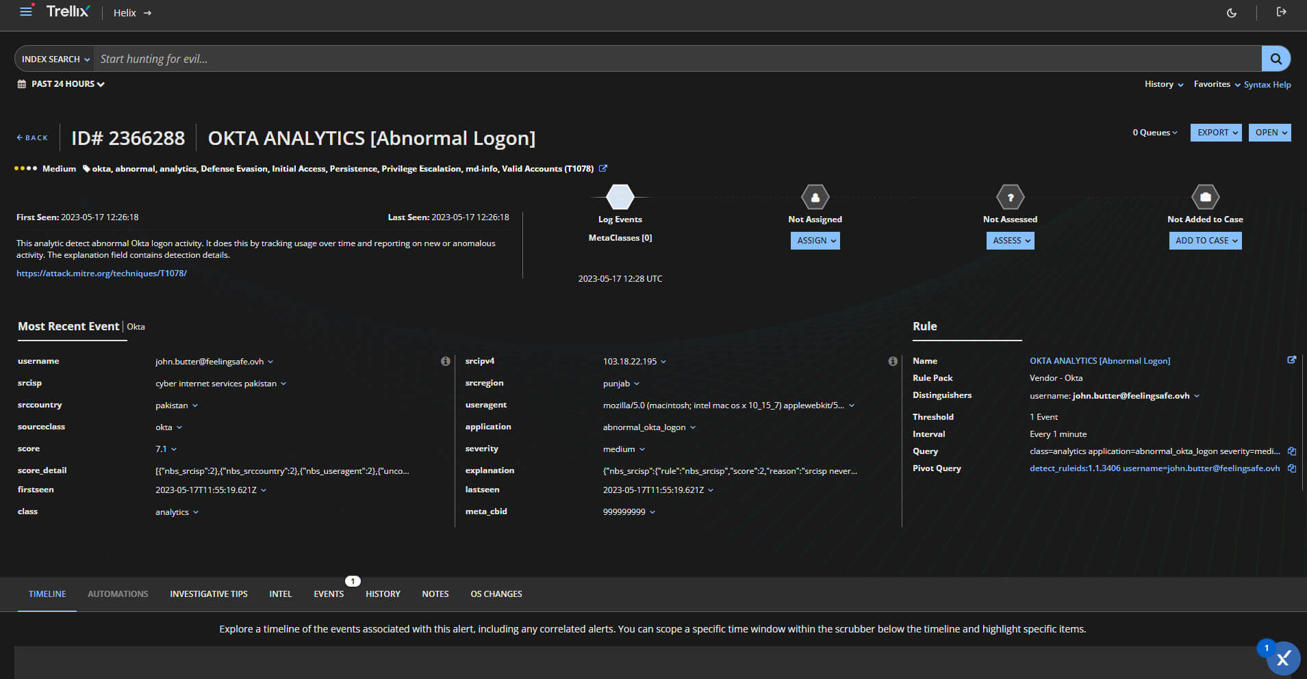Screen dimensions: 1307x679
Task: Expand the Favorites dropdown
Action: pyautogui.click(x=1217, y=84)
